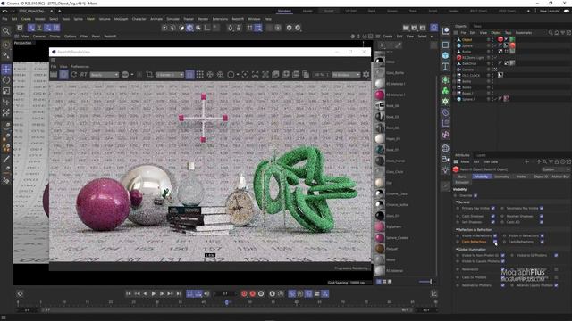Select the crop region tool in RenderView

[149, 75]
